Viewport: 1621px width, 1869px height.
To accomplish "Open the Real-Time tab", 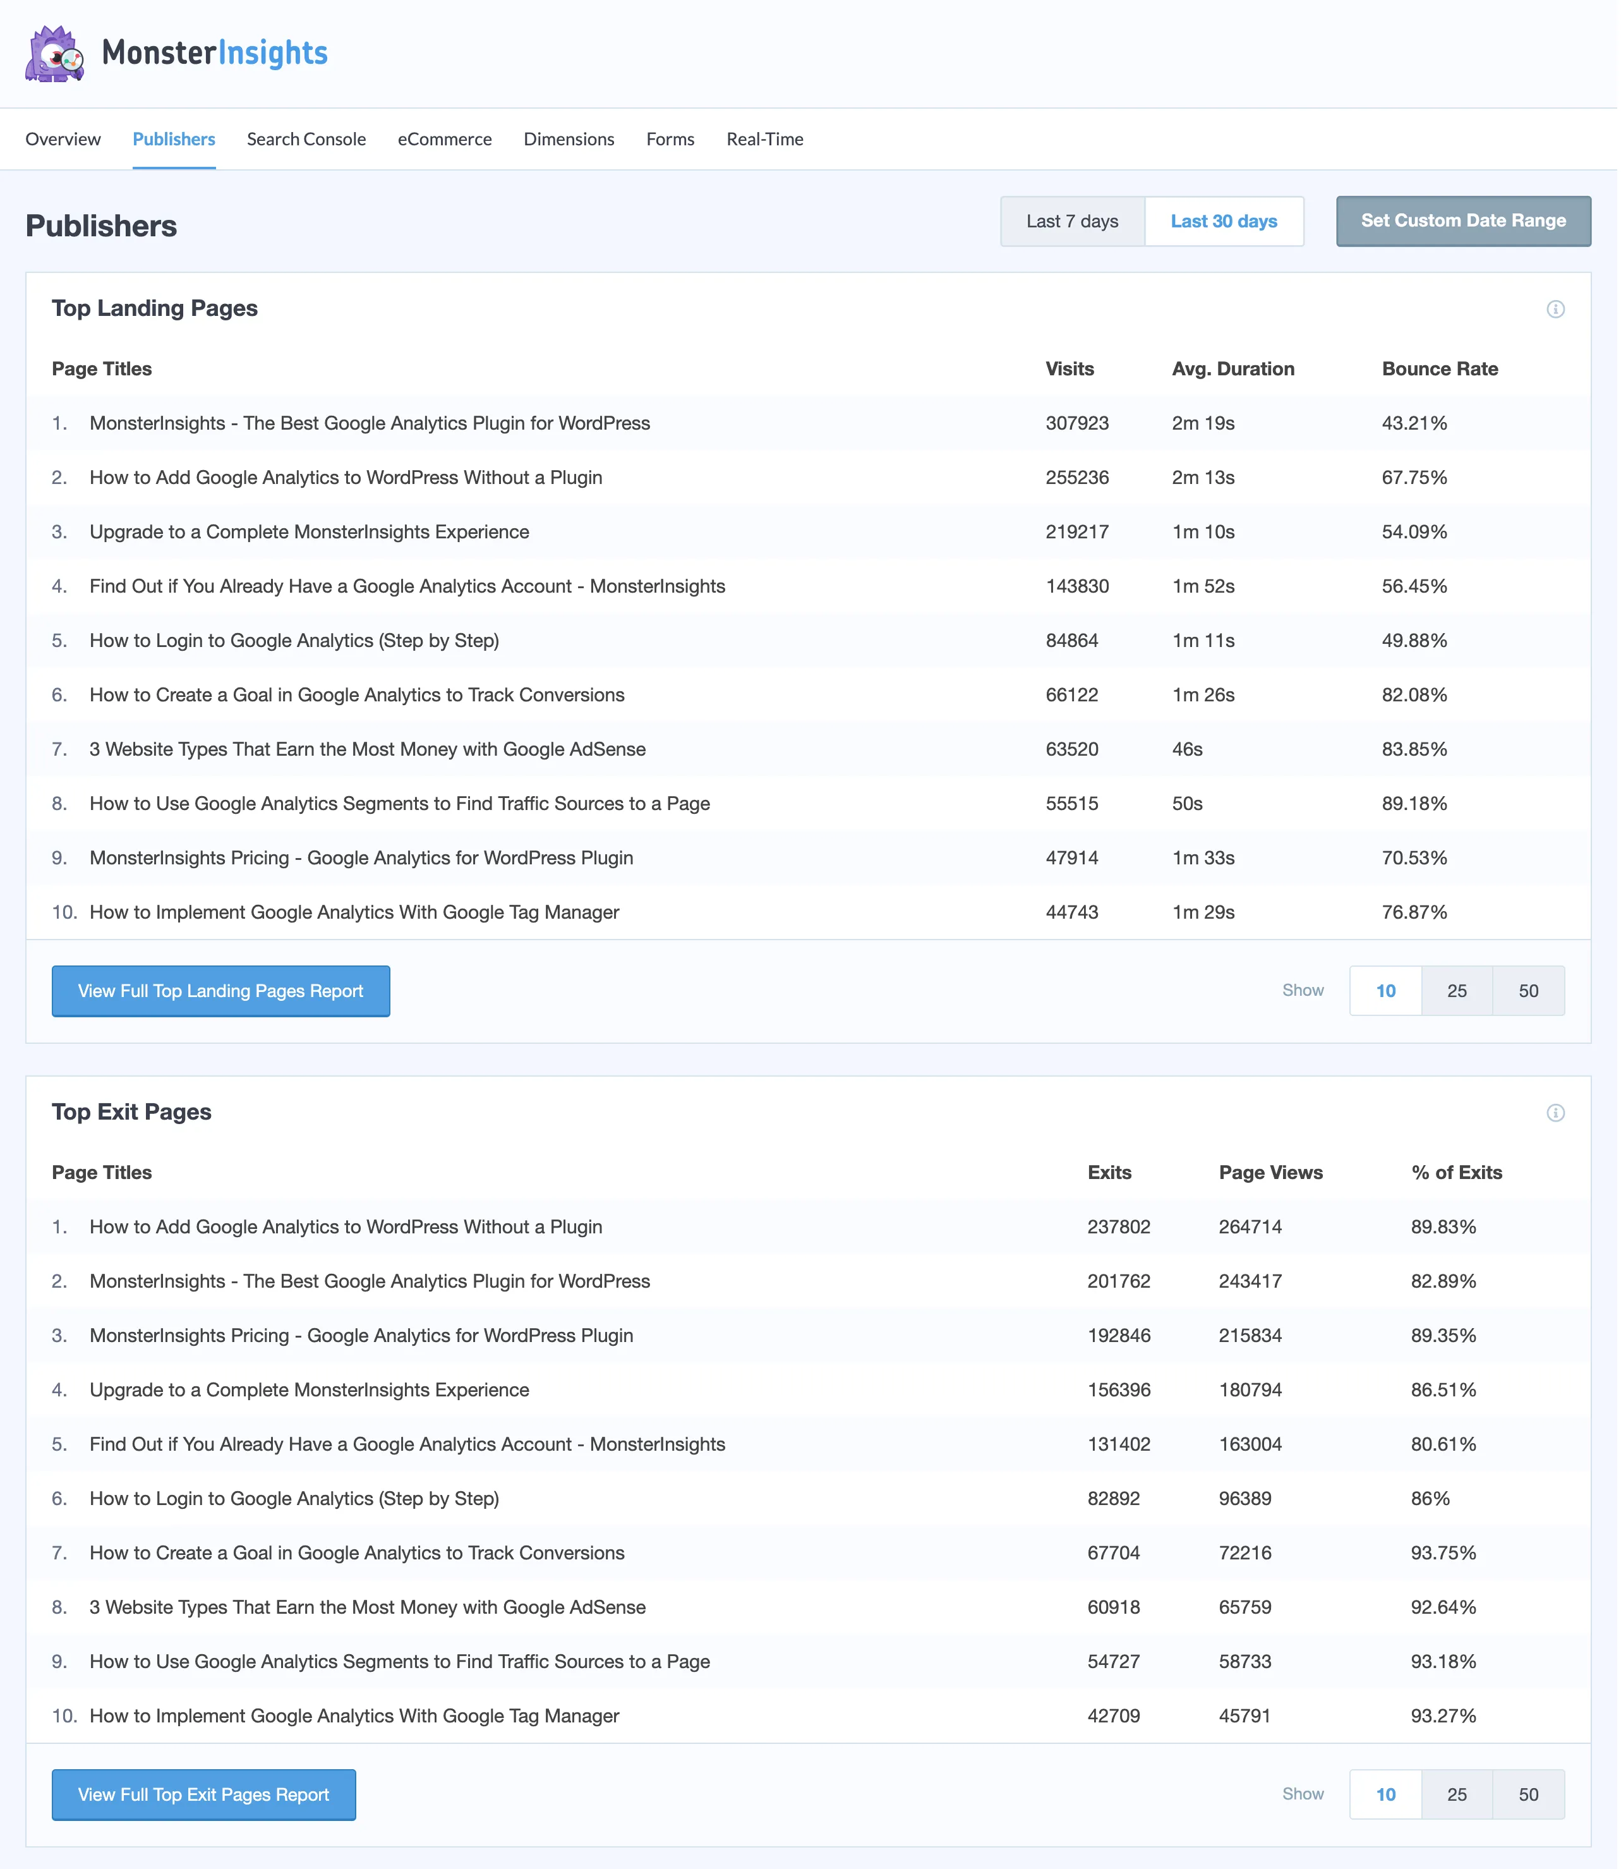I will coord(766,139).
